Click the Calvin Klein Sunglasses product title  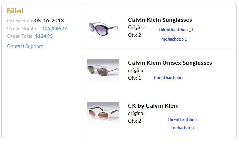(x=160, y=20)
